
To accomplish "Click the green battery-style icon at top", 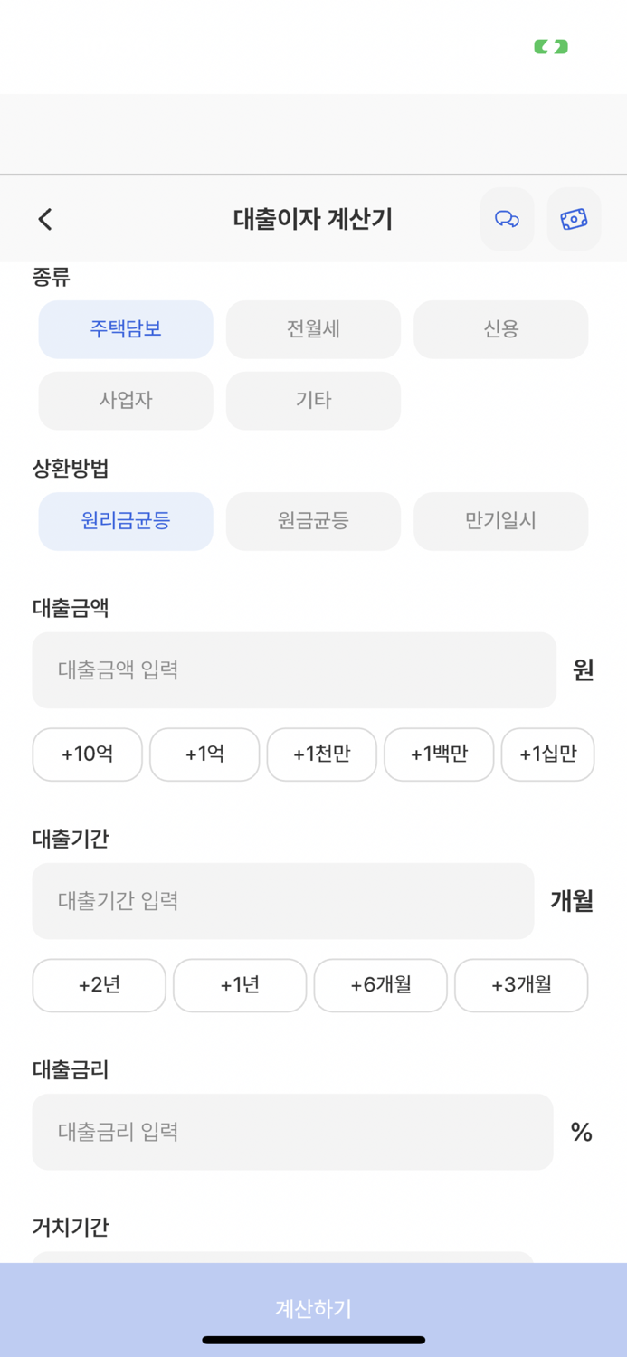I will (551, 45).
